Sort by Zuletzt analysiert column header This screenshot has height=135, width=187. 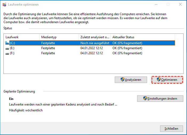(x=95, y=37)
